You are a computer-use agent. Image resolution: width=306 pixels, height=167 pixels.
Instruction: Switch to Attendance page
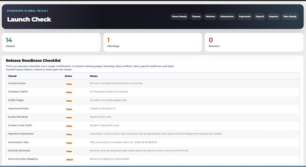click(227, 16)
